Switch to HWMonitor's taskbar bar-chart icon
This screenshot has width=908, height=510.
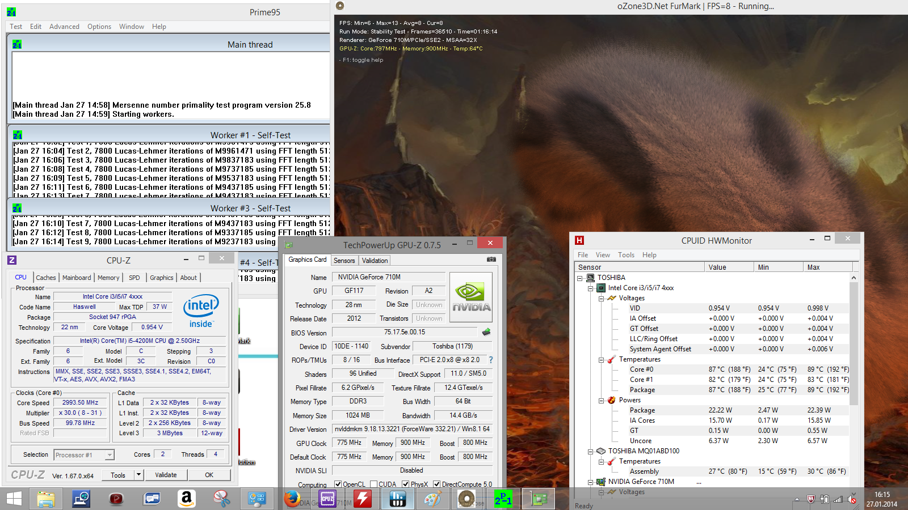pos(397,499)
